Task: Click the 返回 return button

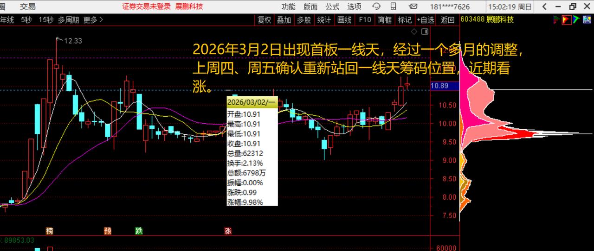Action: click(447, 19)
